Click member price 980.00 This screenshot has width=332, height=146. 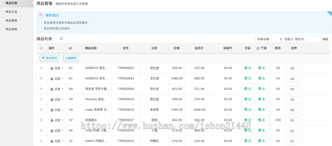[x=199, y=79]
